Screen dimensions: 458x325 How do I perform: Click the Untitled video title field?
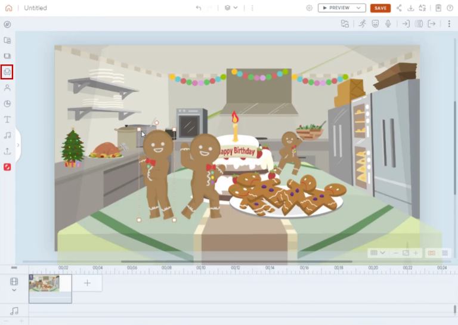pyautogui.click(x=36, y=8)
